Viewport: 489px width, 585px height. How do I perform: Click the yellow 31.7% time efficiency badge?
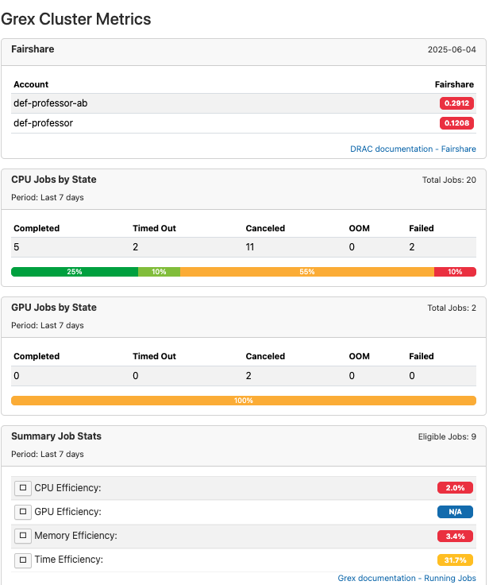[x=455, y=560]
